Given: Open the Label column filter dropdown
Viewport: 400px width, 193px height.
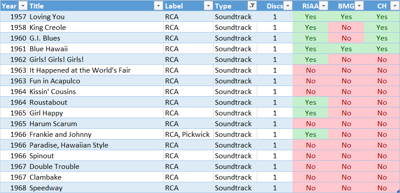Looking at the screenshot, I should [209, 6].
